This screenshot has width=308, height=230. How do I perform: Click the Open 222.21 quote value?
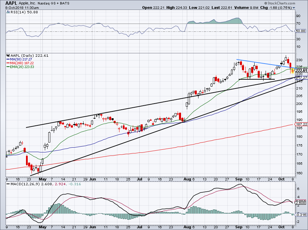[x=153, y=8]
